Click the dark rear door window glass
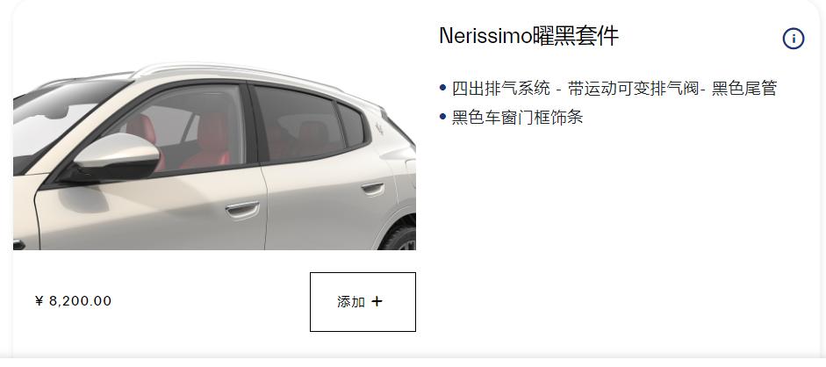The image size is (826, 367). click(299, 125)
